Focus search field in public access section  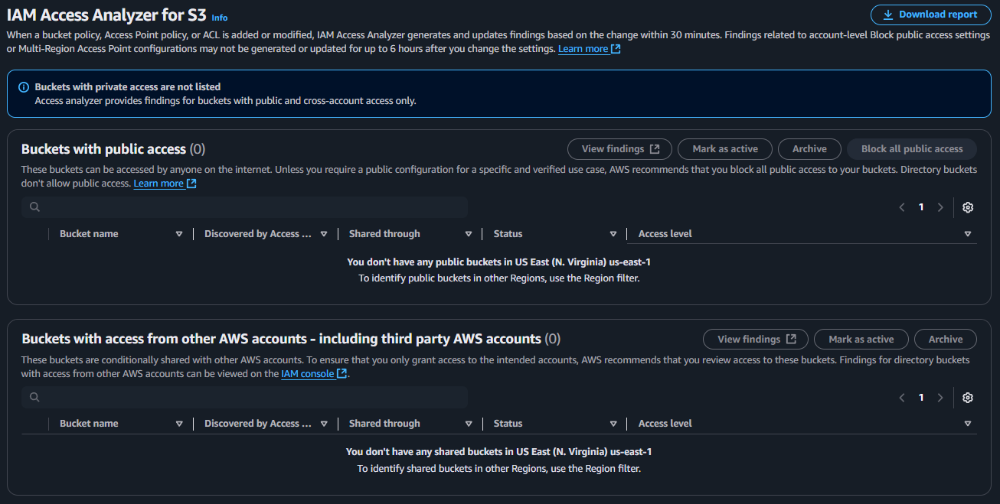click(244, 207)
